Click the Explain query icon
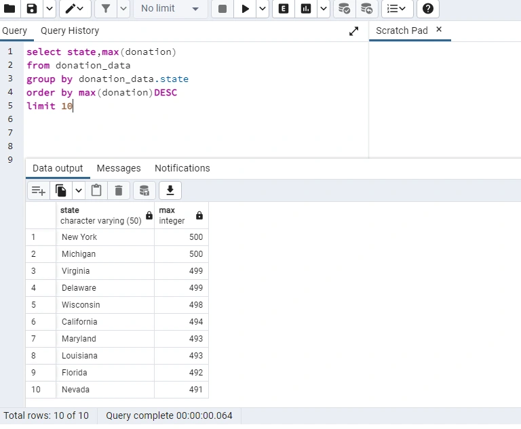The width and height of the screenshot is (521, 429). point(284,9)
